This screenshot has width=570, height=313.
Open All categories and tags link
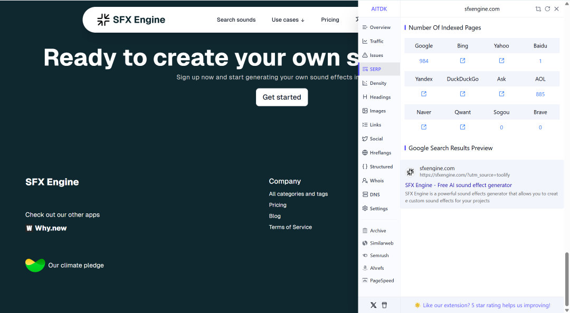(x=298, y=194)
